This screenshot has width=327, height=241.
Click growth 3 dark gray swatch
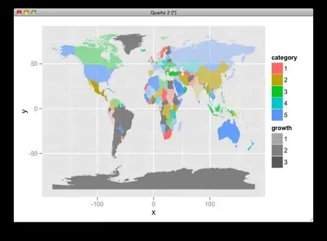point(277,162)
